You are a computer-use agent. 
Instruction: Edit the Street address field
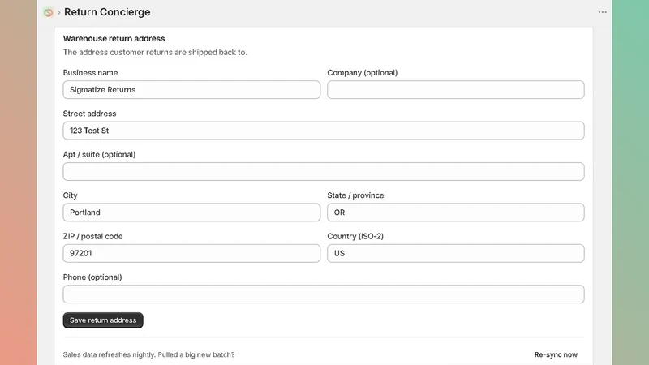pos(324,131)
